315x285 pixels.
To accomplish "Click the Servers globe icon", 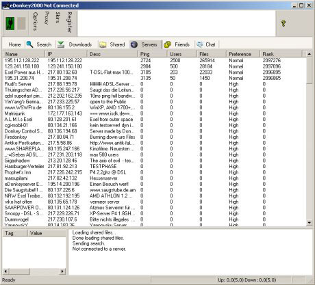I will click(134, 44).
